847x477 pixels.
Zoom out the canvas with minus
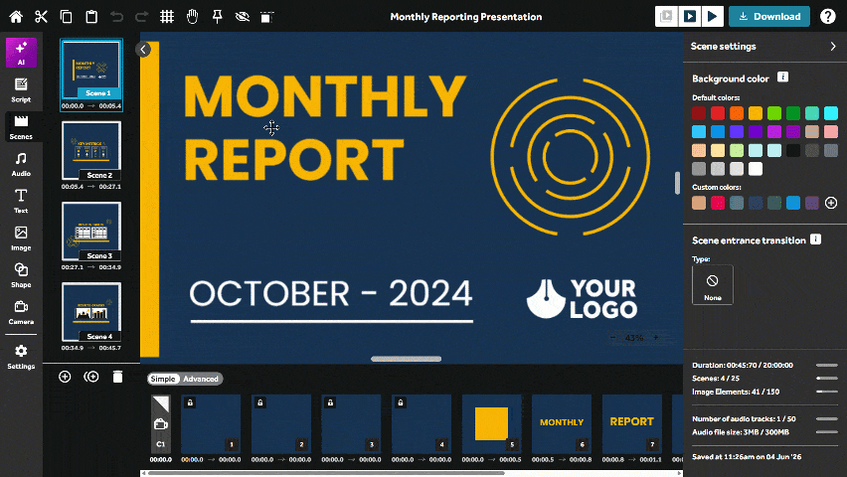[x=612, y=338]
